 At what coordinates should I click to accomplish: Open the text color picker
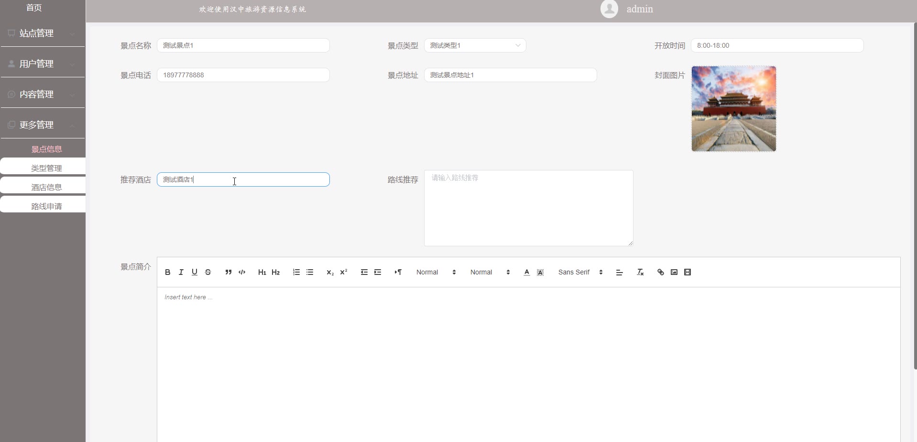pyautogui.click(x=526, y=272)
